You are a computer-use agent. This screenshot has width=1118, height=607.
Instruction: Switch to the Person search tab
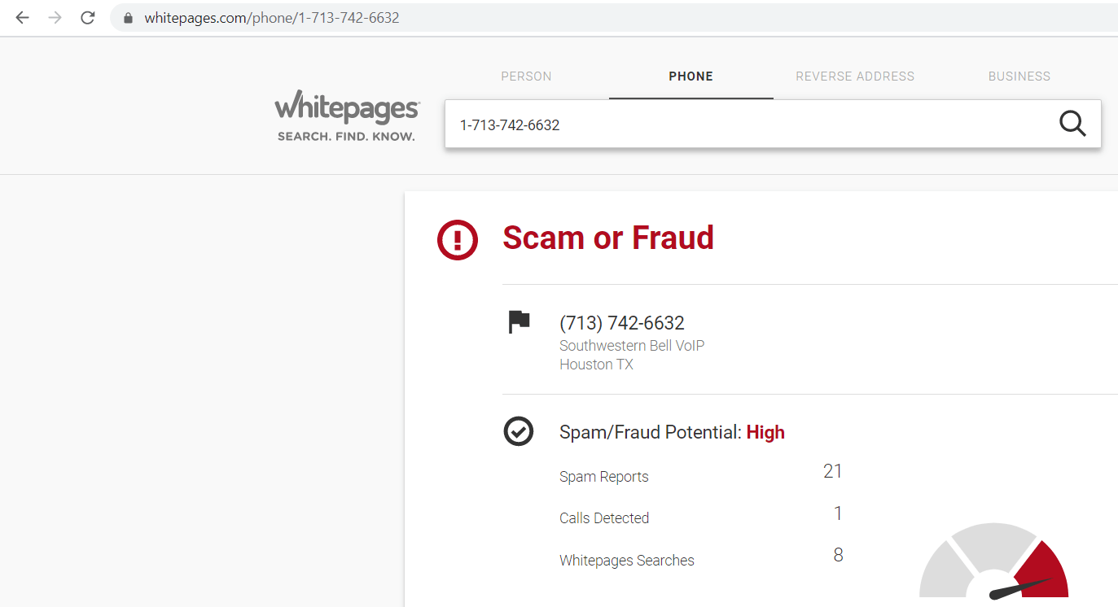[526, 76]
